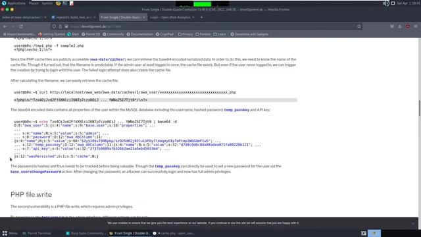Close the 'Login - Open Web Analytics' tab
Screen dimensions: 421x237
(193, 17)
